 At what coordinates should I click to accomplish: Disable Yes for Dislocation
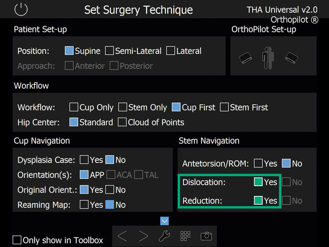[x=258, y=182]
